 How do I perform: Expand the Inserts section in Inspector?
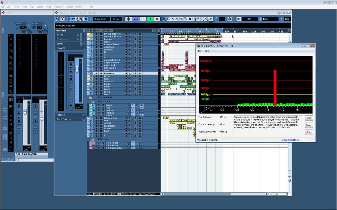pyautogui.click(x=70, y=35)
